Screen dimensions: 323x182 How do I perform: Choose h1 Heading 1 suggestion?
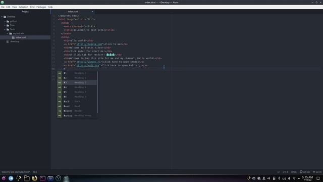click(77, 73)
